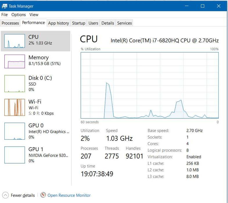Open the Options menu
Image resolution: width=228 pixels, height=203 pixels.
[x=19, y=15]
